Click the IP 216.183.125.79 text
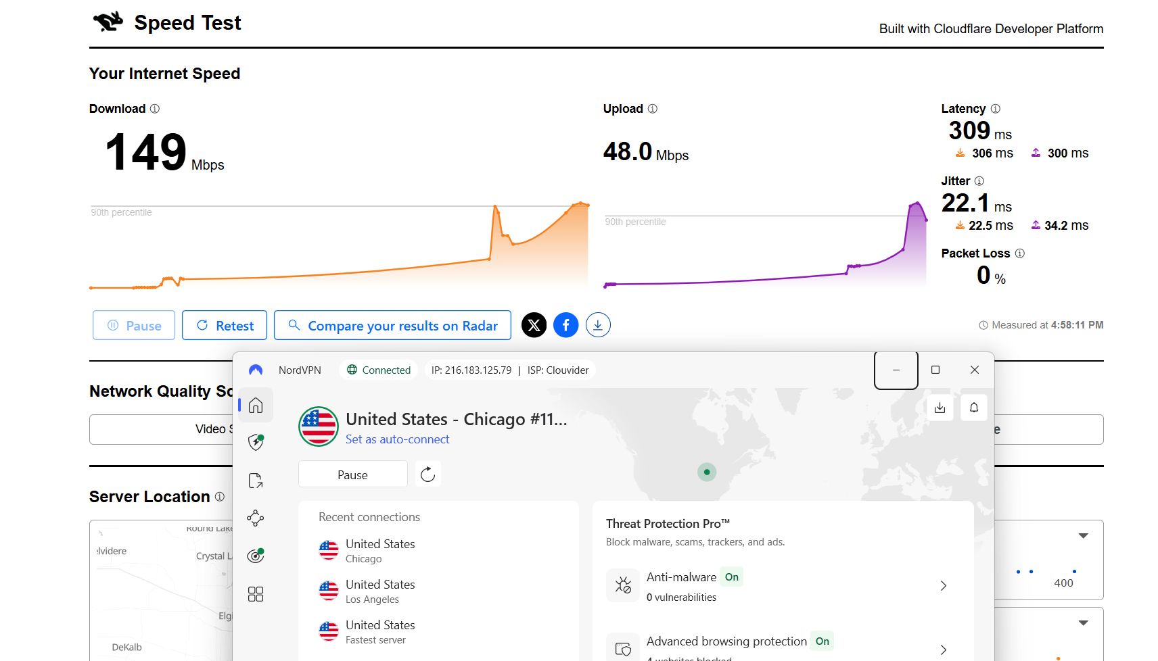Viewport: 1158px width, 661px height. tap(471, 370)
